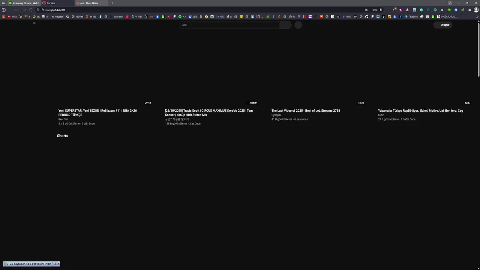
Task: Open a new tab with plus
Action: tap(112, 3)
